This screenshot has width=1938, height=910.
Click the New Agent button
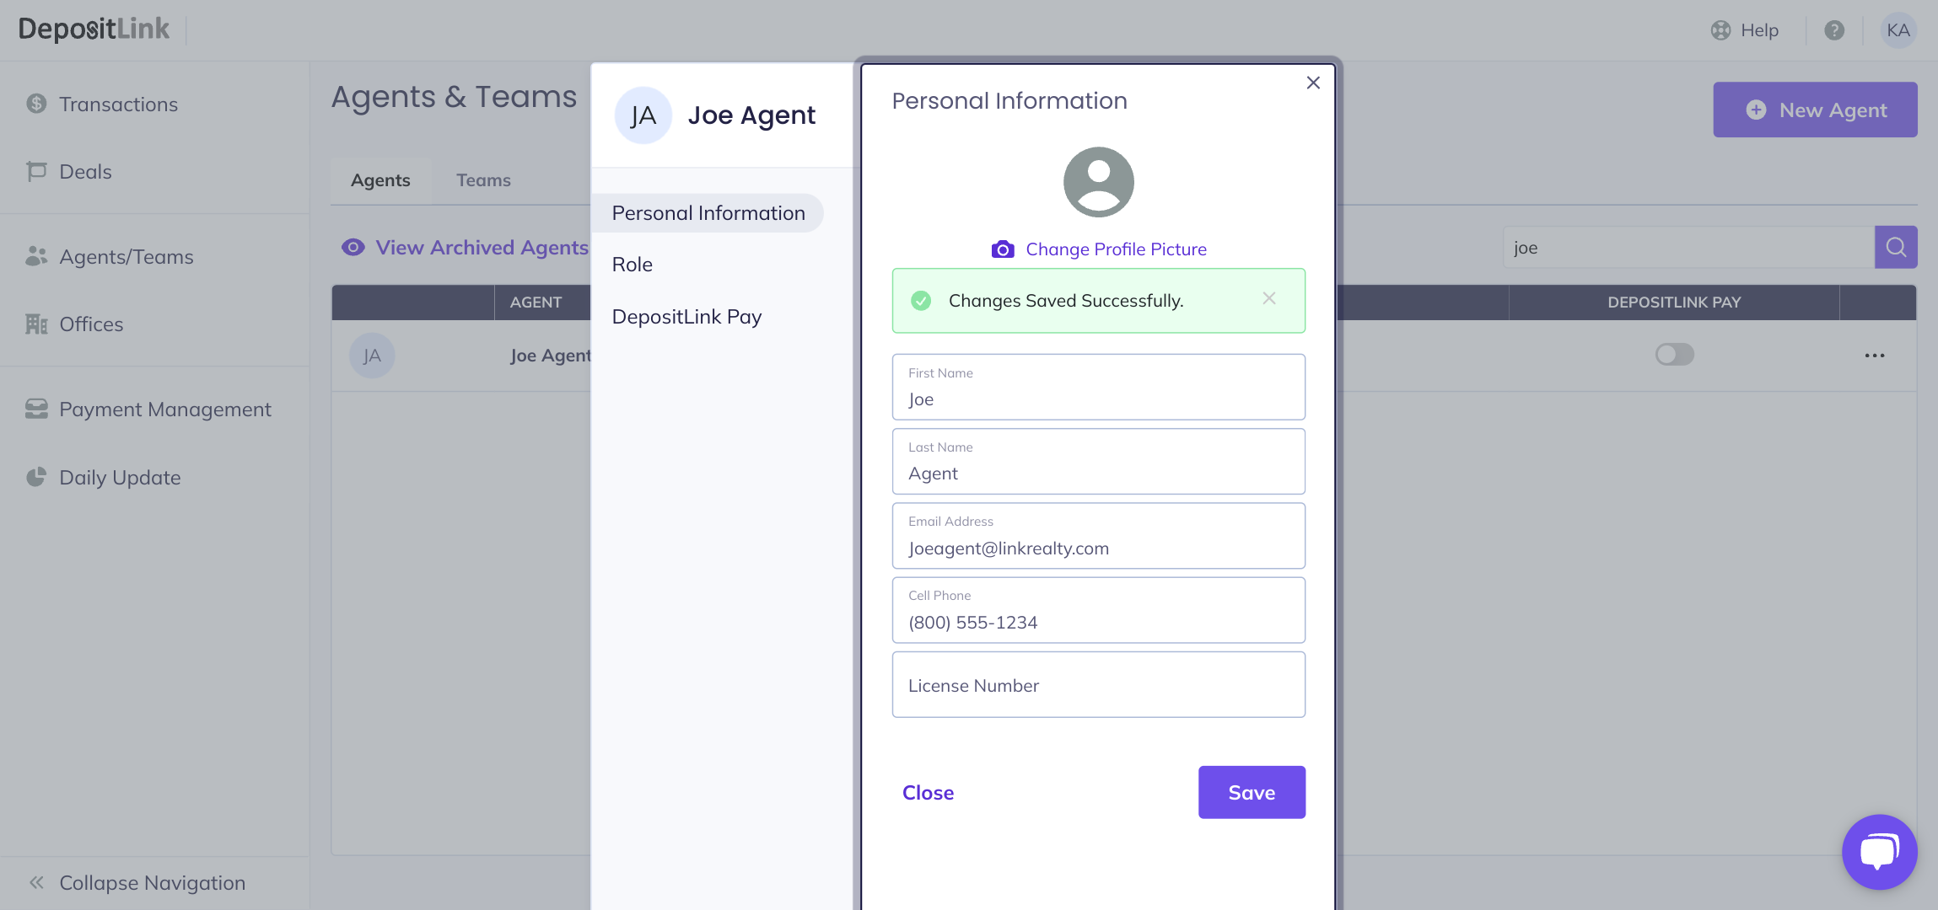pos(1815,110)
